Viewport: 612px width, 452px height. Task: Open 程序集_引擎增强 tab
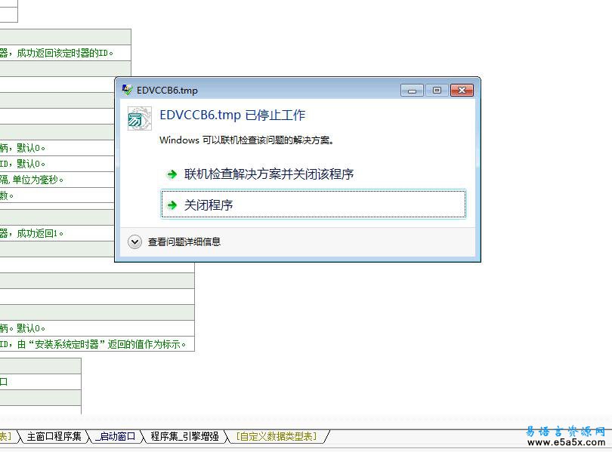tap(184, 436)
